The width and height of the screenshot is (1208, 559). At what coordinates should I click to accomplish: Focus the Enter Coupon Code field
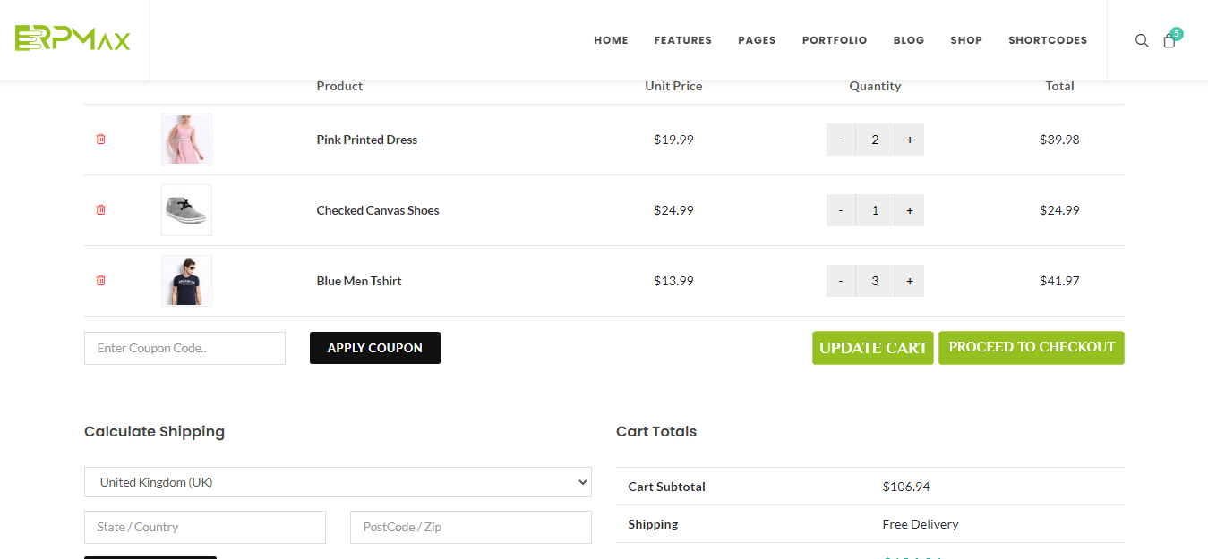click(184, 348)
